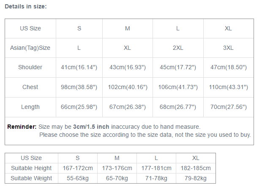262x187 pixels.
Task: Select the 3XL Asian tag size cell
Action: (228, 48)
